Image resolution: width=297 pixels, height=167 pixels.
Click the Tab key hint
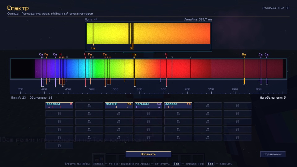point(176,164)
